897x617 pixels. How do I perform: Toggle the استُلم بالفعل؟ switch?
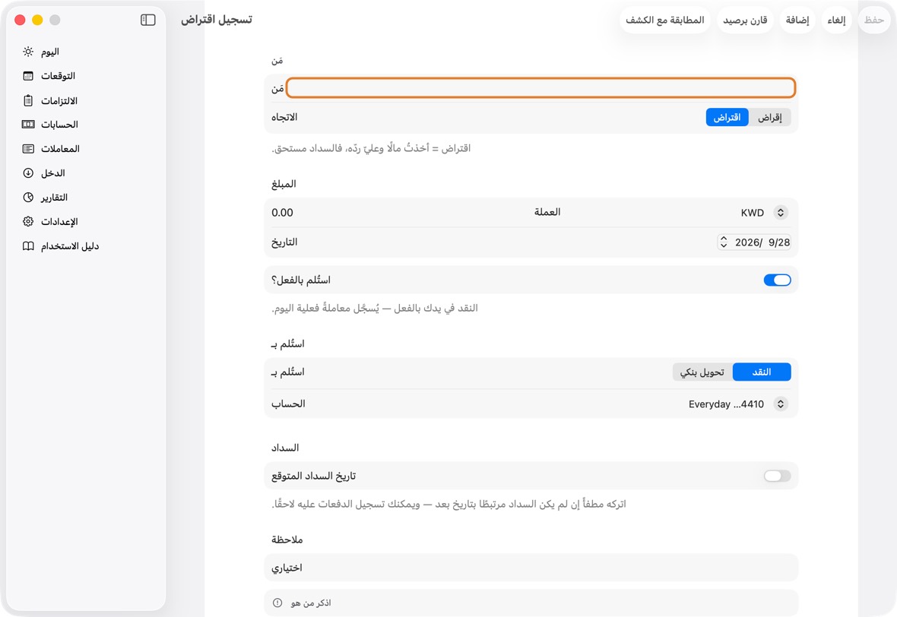pos(777,280)
